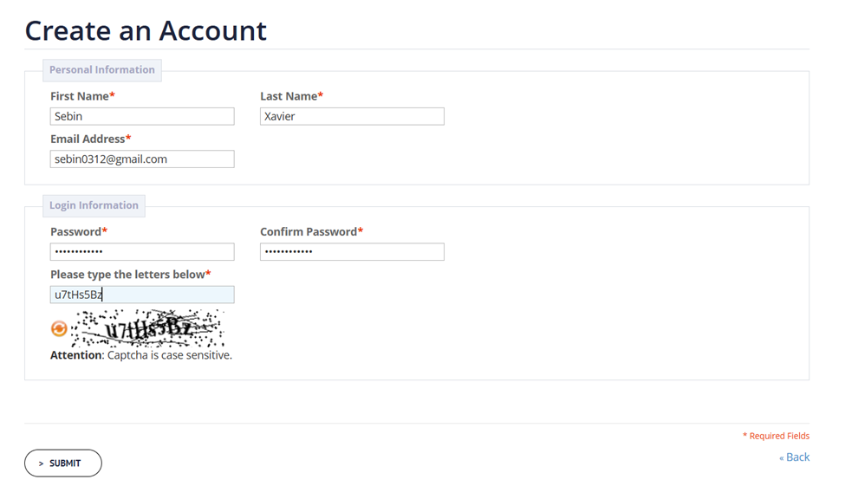Click the Confirm Password input field
The width and height of the screenshot is (845, 486).
coord(352,251)
